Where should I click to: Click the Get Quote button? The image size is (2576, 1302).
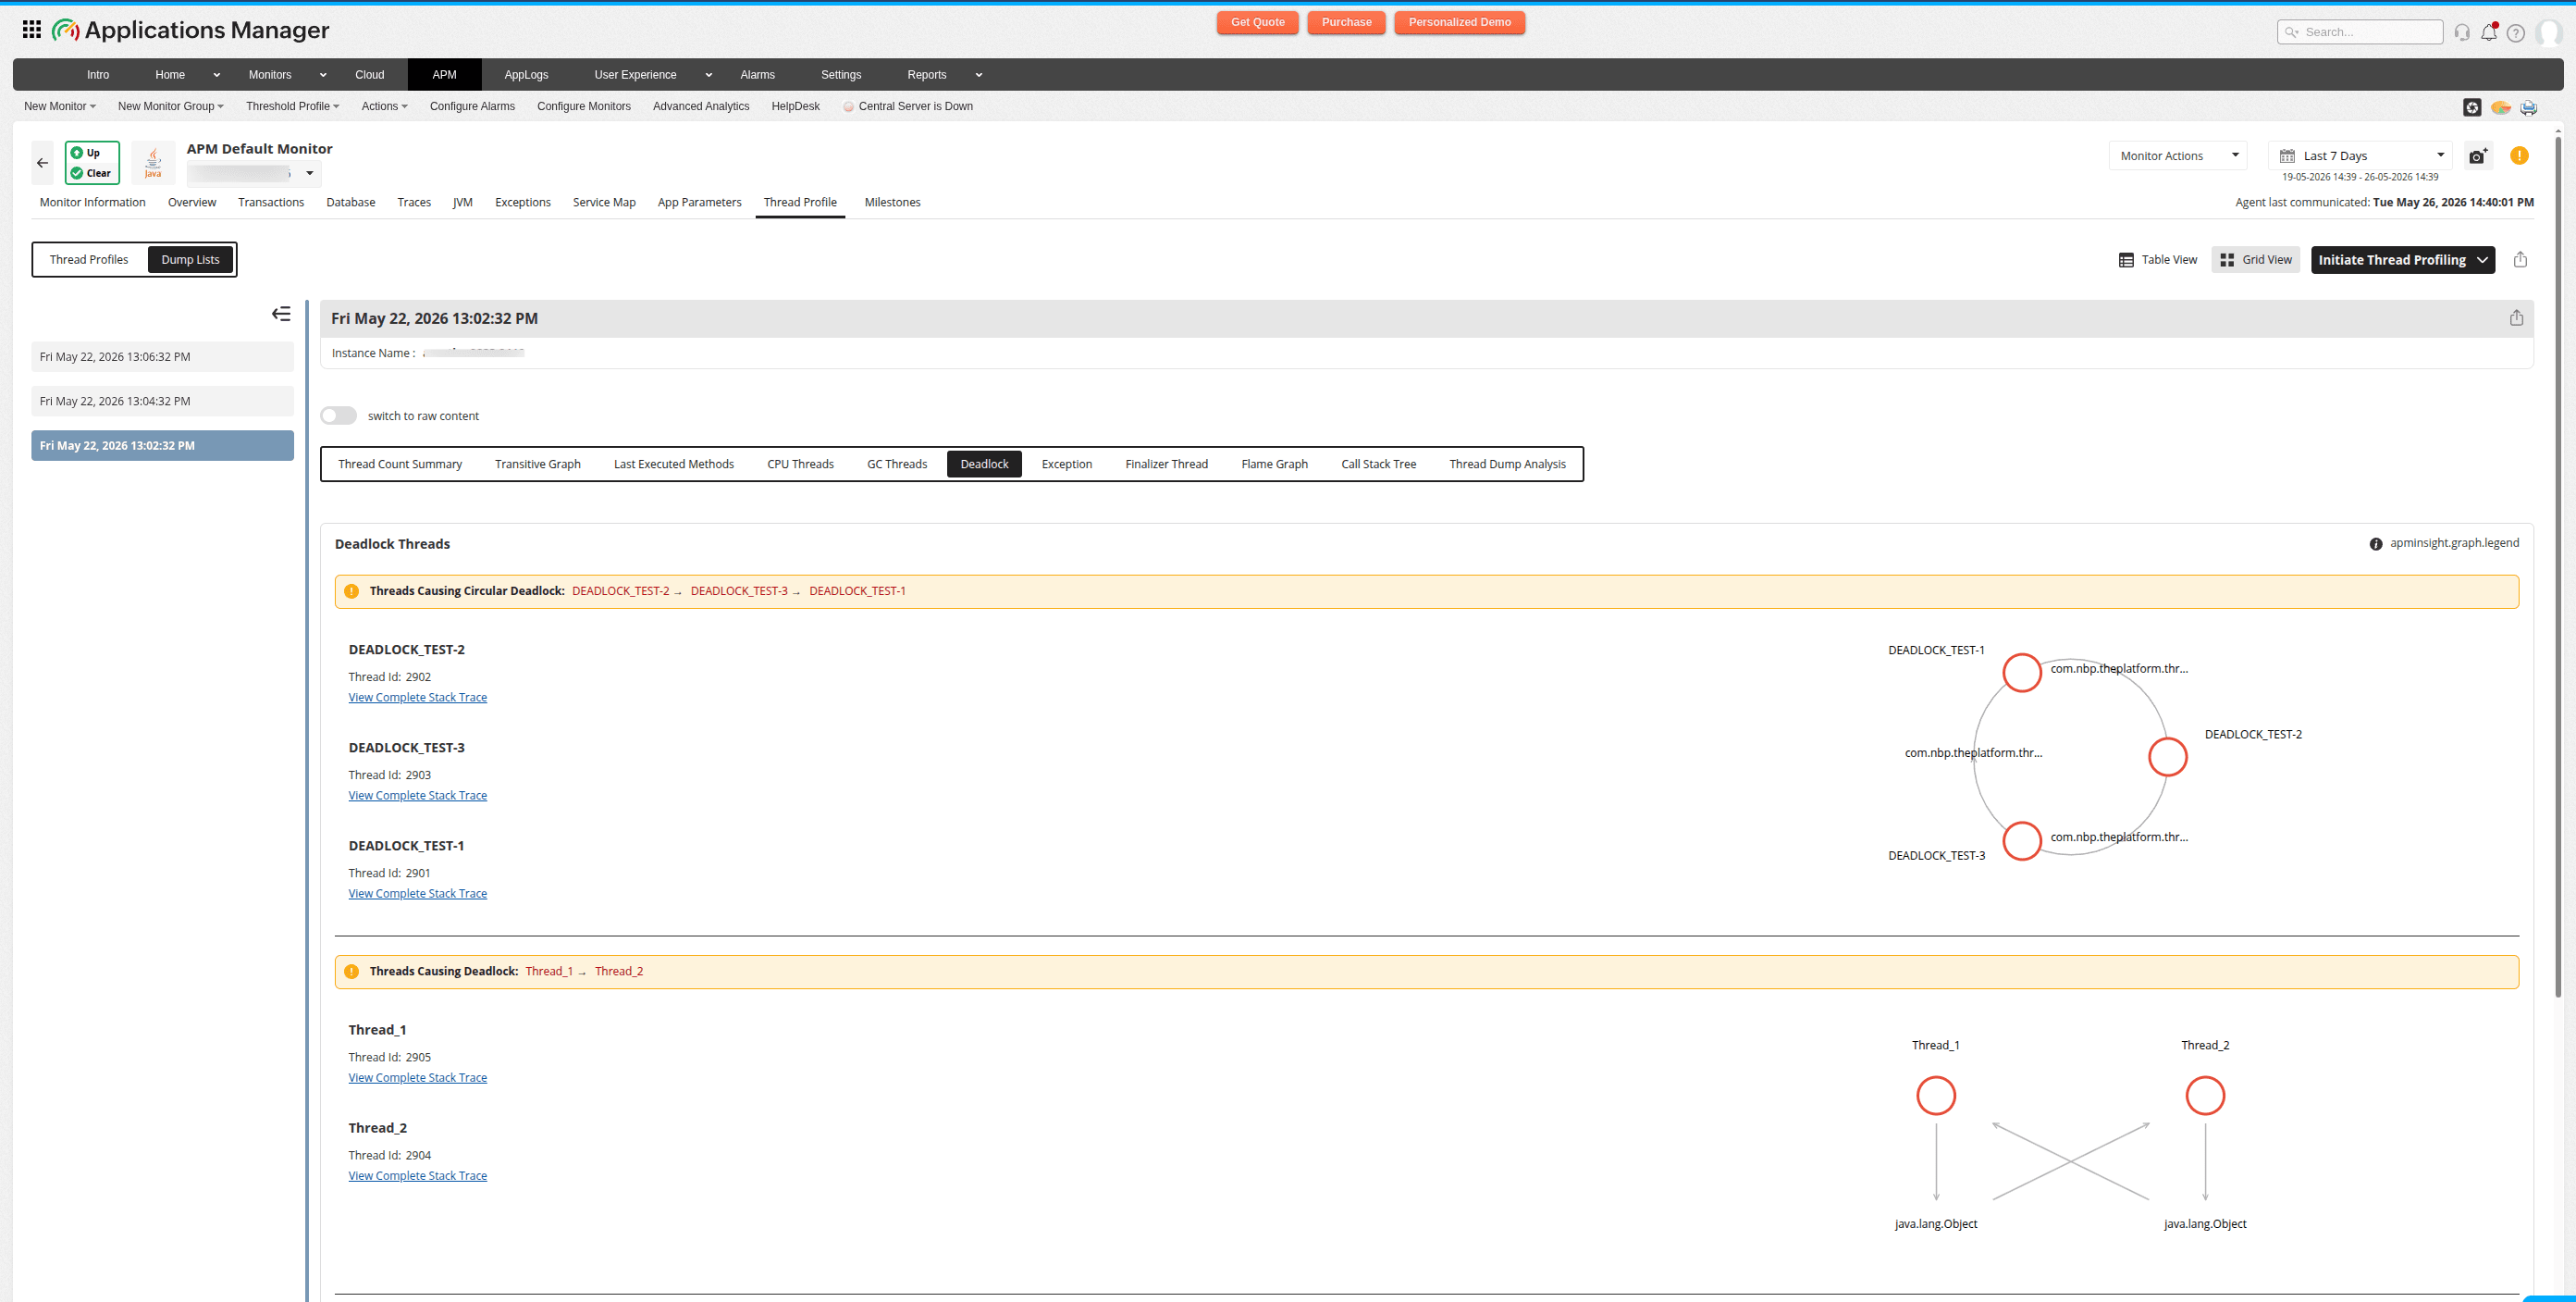tap(1257, 22)
